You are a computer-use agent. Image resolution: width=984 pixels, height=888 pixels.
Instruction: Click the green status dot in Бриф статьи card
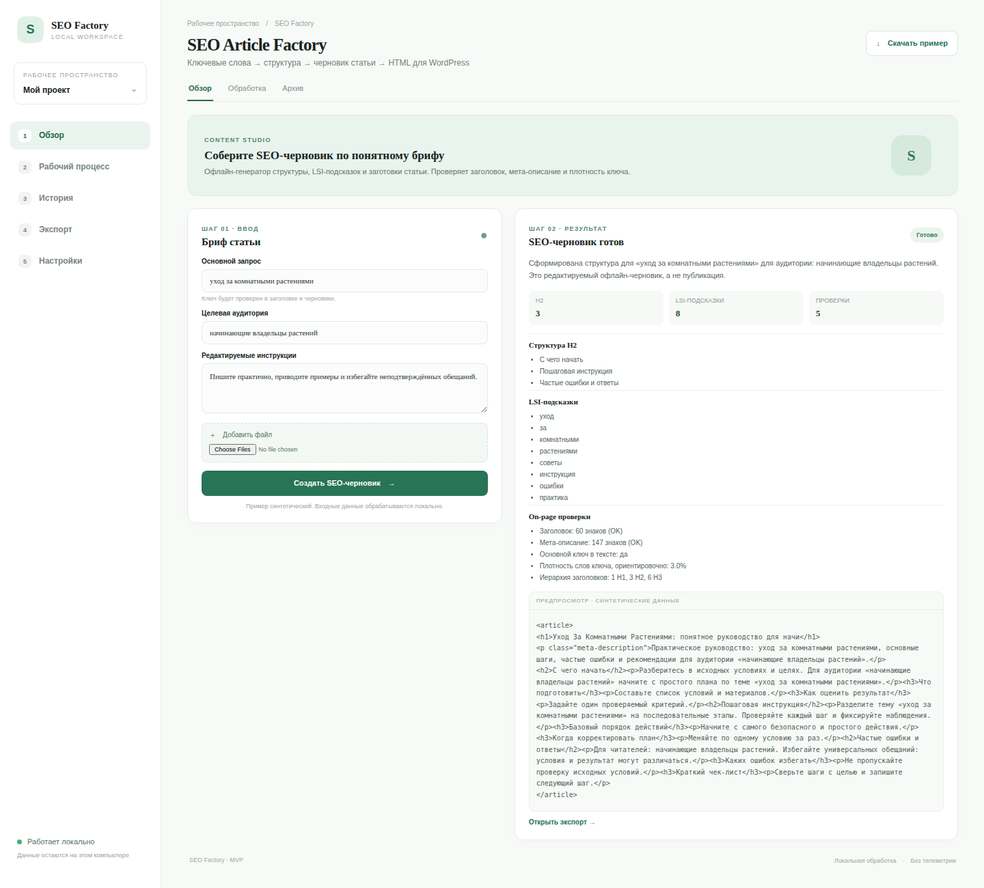coord(484,236)
